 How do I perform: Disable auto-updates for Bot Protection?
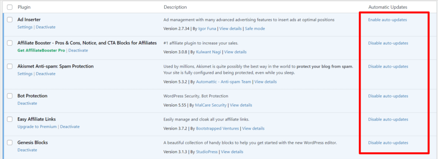click(388, 96)
